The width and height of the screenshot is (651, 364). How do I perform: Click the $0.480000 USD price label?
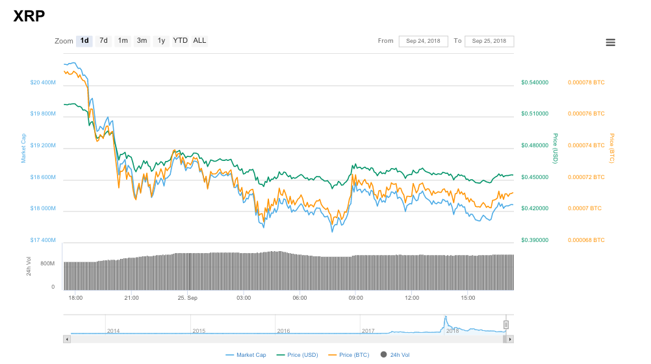tap(535, 145)
